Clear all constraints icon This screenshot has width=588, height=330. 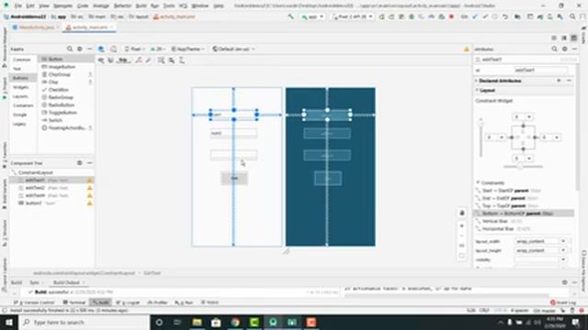[139, 60]
